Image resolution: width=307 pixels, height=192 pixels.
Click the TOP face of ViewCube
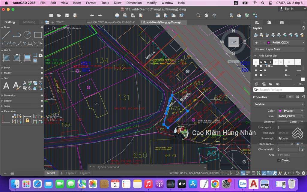(233, 42)
